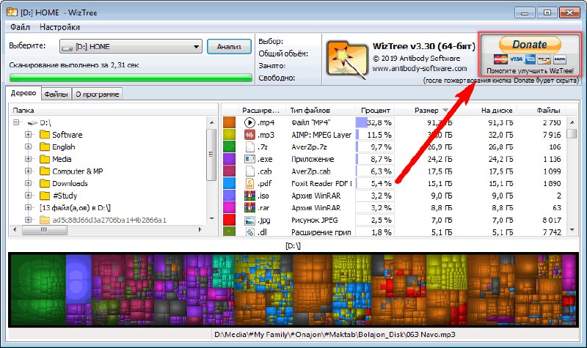
Task: Sort by the Расшире... column header
Action: (x=260, y=111)
